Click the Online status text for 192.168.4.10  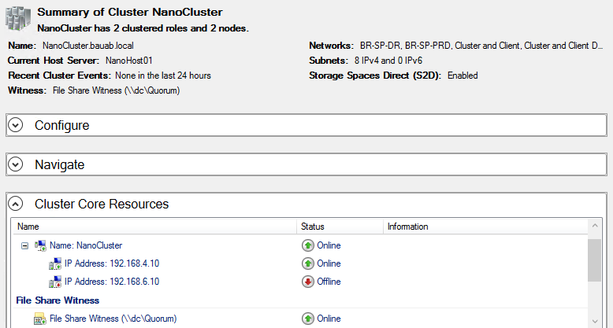click(x=329, y=264)
